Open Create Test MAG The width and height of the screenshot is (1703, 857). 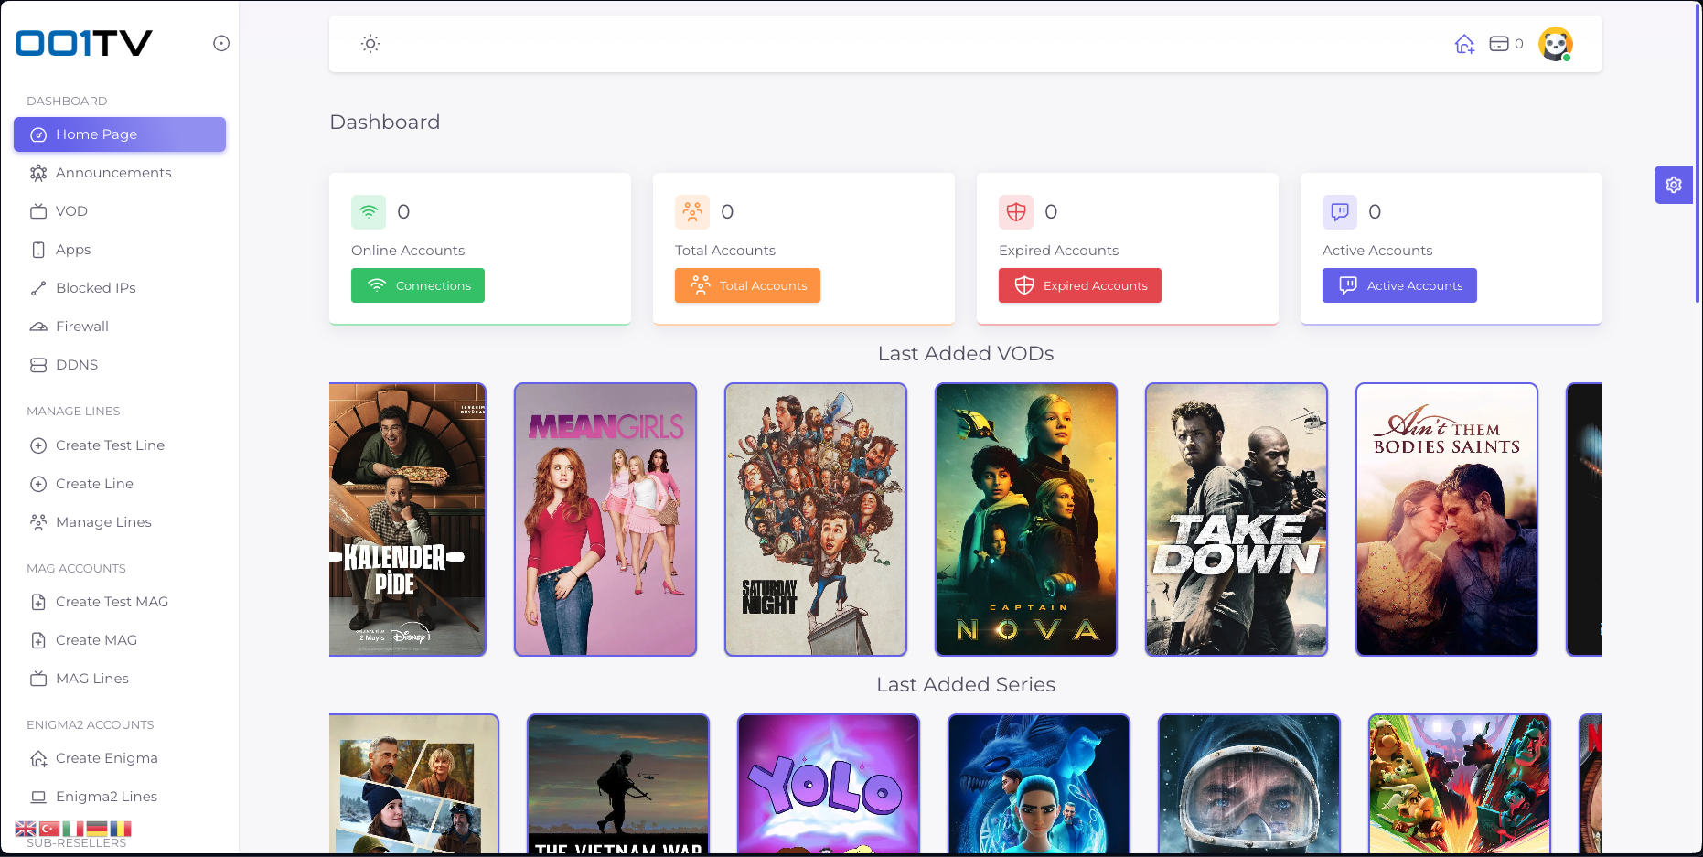(x=120, y=602)
